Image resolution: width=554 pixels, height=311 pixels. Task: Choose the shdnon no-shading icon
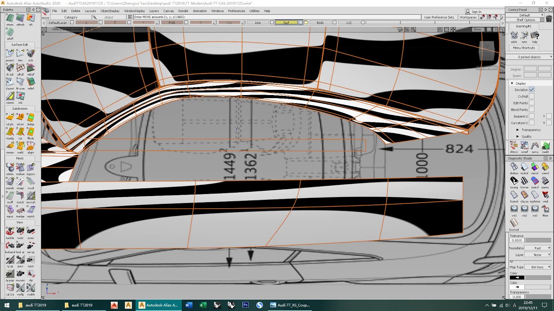(x=514, y=167)
